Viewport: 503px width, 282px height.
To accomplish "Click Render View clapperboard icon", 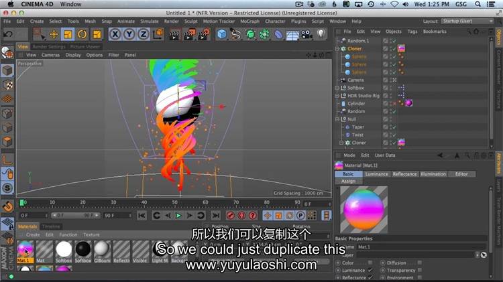I will pos(174,34).
